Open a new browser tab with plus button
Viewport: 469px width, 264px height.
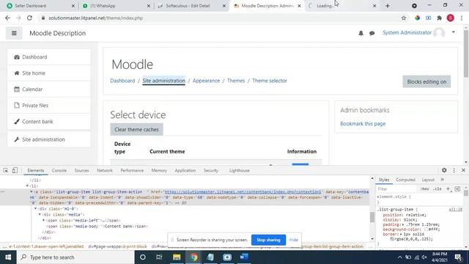click(388, 6)
